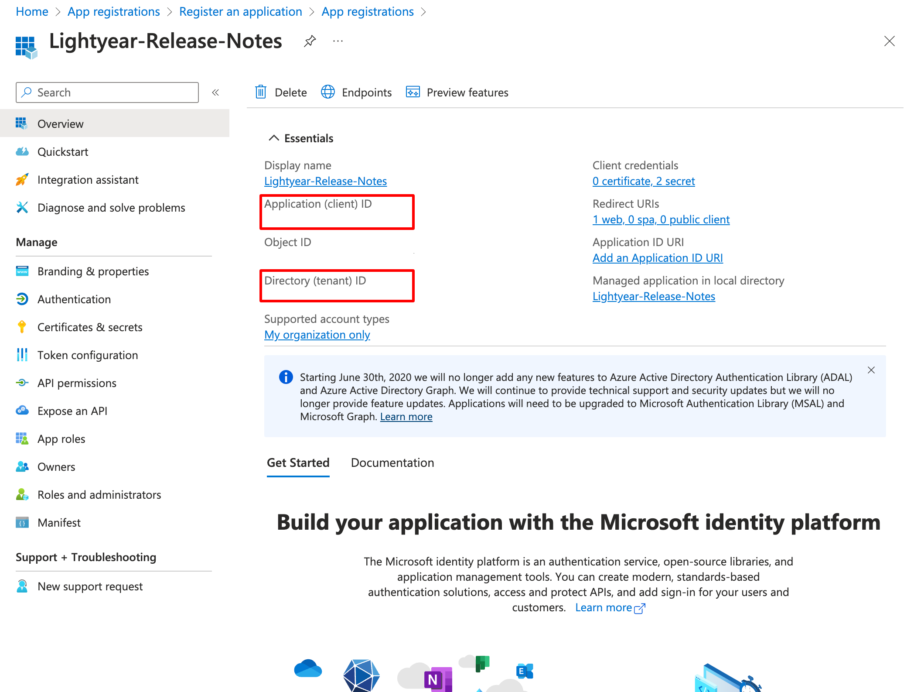Open the more options ellipsis by title

pyautogui.click(x=338, y=41)
